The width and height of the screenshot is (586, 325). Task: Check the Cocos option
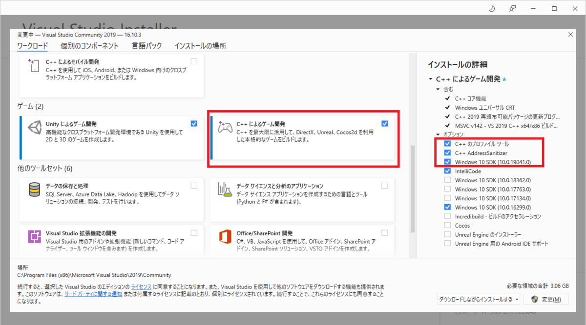[447, 226]
